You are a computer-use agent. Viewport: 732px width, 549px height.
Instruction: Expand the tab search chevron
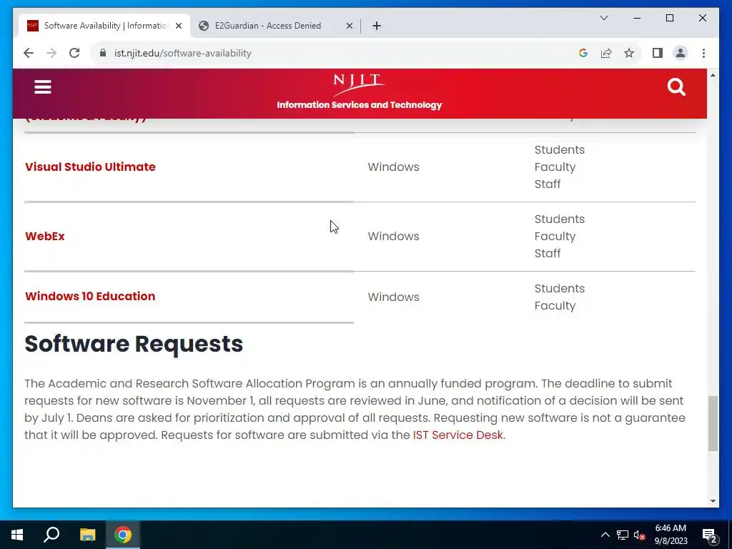tap(603, 18)
